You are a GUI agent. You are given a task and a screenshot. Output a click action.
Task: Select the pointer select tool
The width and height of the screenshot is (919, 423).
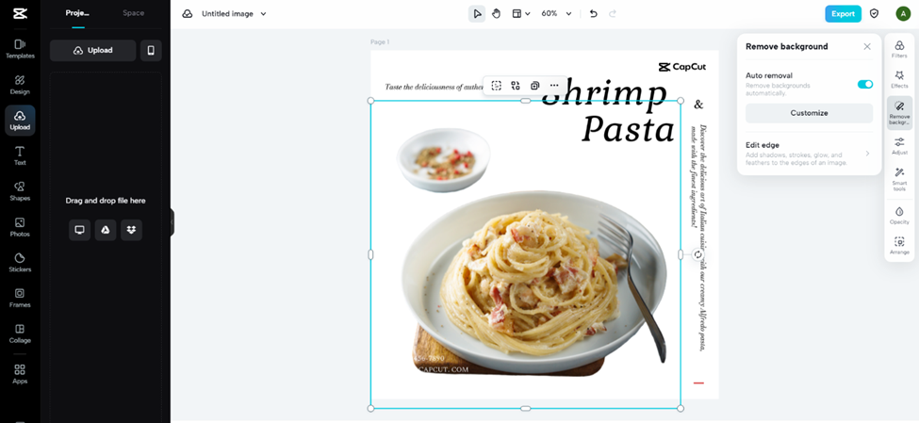pyautogui.click(x=477, y=13)
